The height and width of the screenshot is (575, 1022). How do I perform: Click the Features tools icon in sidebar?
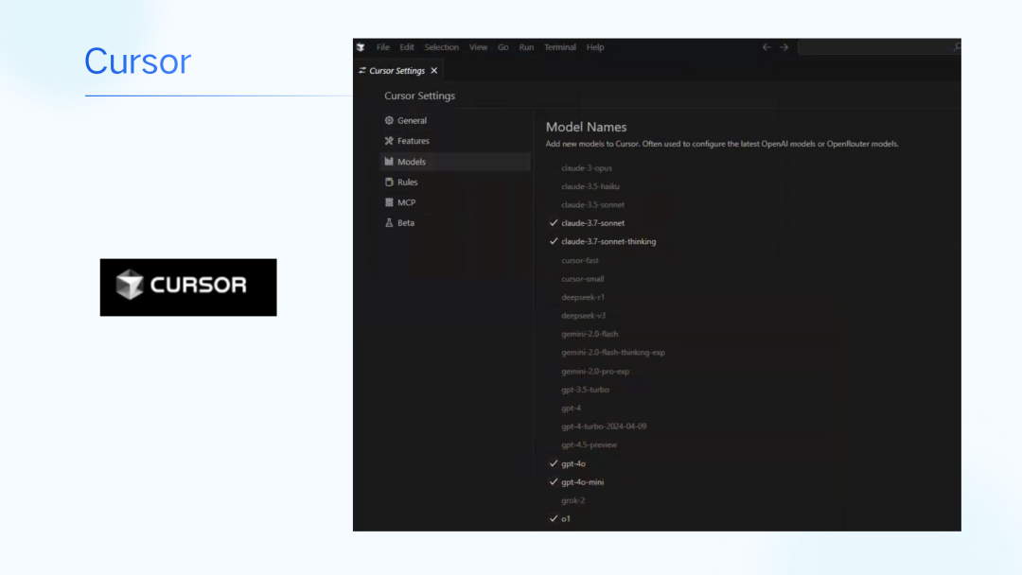pos(389,141)
